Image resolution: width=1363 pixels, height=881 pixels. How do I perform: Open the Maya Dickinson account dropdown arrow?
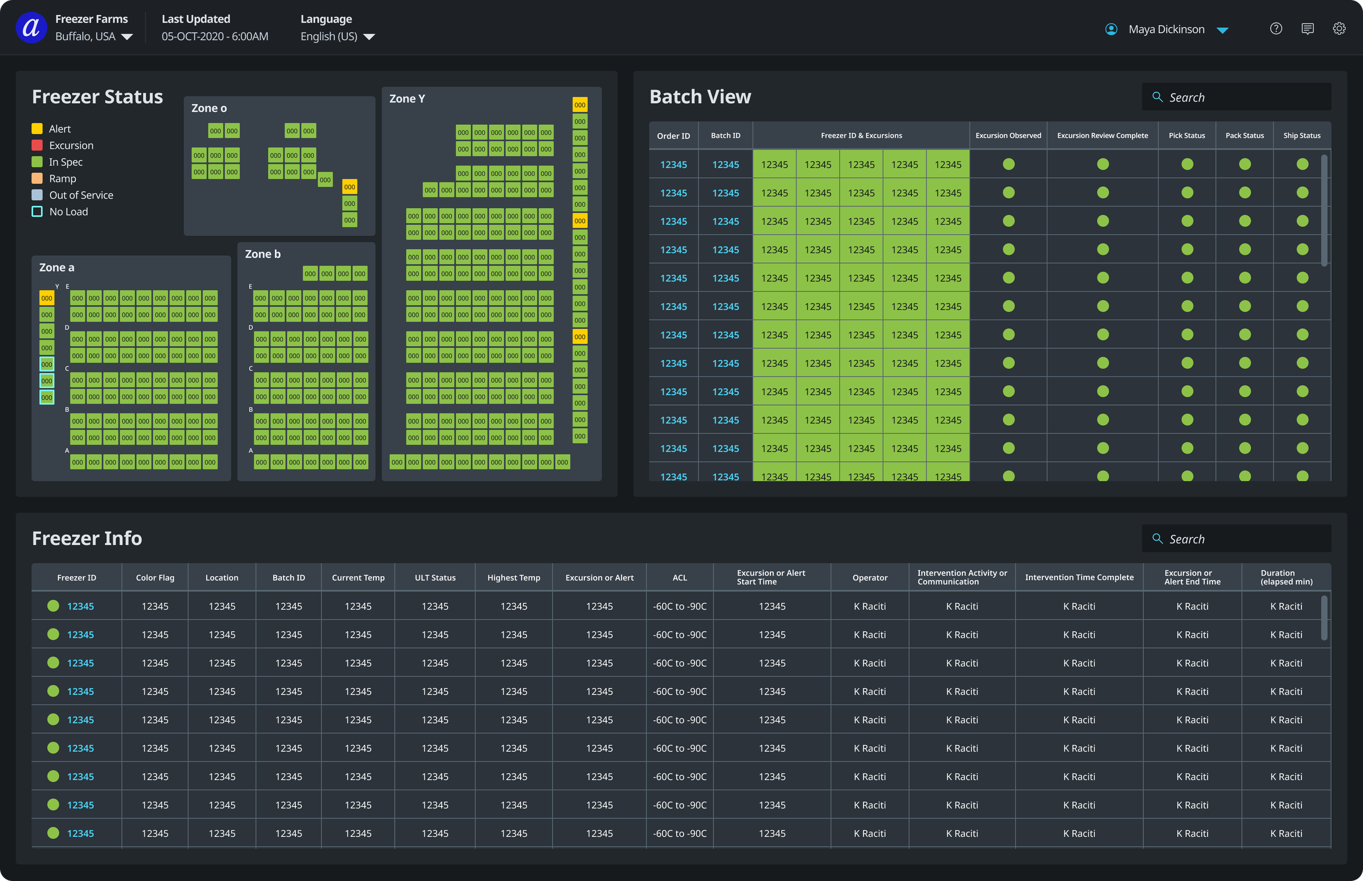click(x=1222, y=31)
